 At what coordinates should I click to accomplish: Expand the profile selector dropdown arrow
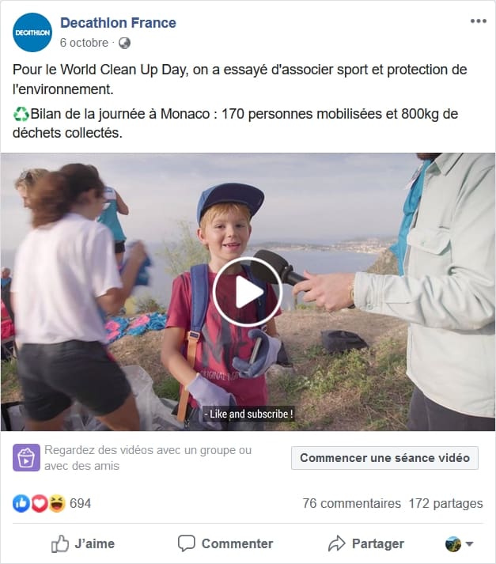coord(469,543)
